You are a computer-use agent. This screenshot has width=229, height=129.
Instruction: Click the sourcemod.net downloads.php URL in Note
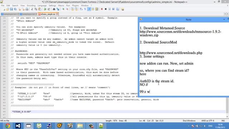coord(171,53)
